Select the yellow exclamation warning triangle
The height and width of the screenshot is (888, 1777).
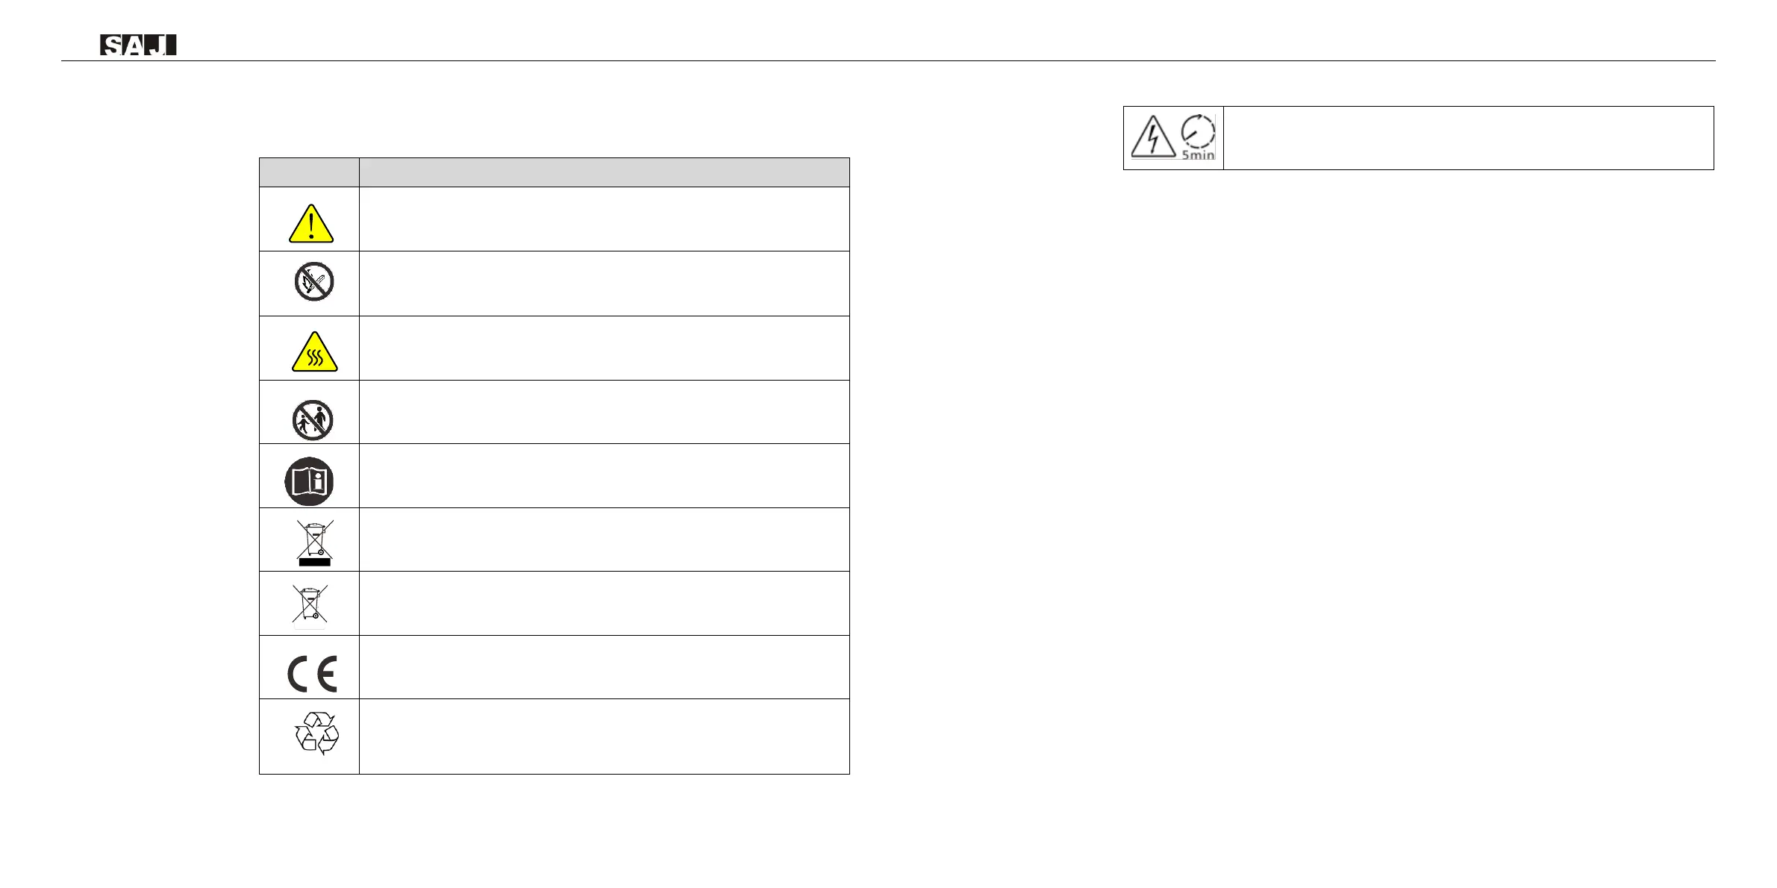pyautogui.click(x=311, y=223)
